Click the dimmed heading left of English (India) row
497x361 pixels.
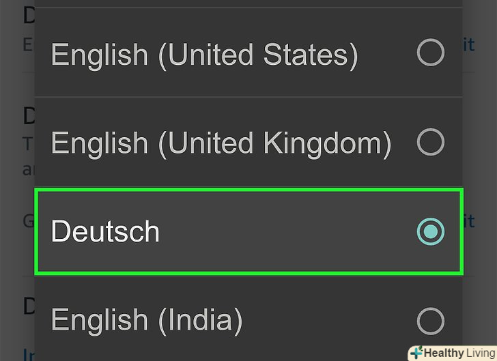tap(29, 305)
